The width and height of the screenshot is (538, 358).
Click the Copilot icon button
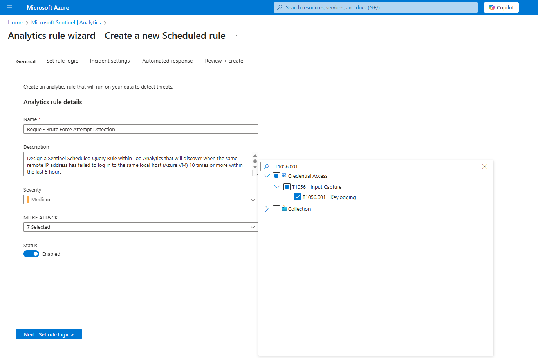point(501,7)
